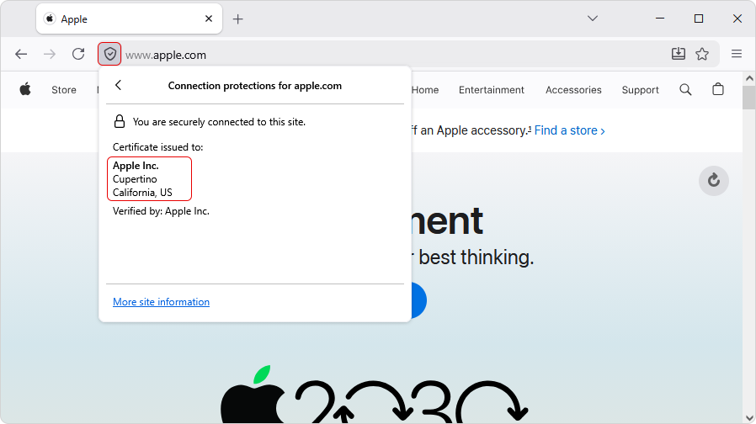
Task: Close the Apple tab
Action: click(209, 19)
